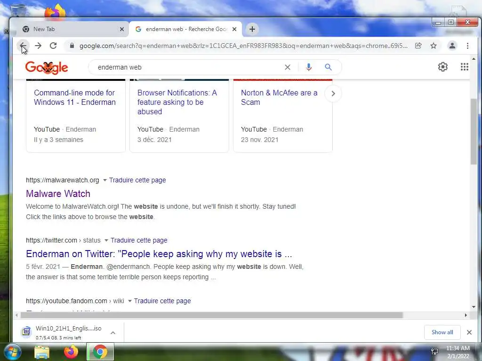482x361 pixels.
Task: Click Traduire cette page for malwarewatch.org
Action: [137, 180]
